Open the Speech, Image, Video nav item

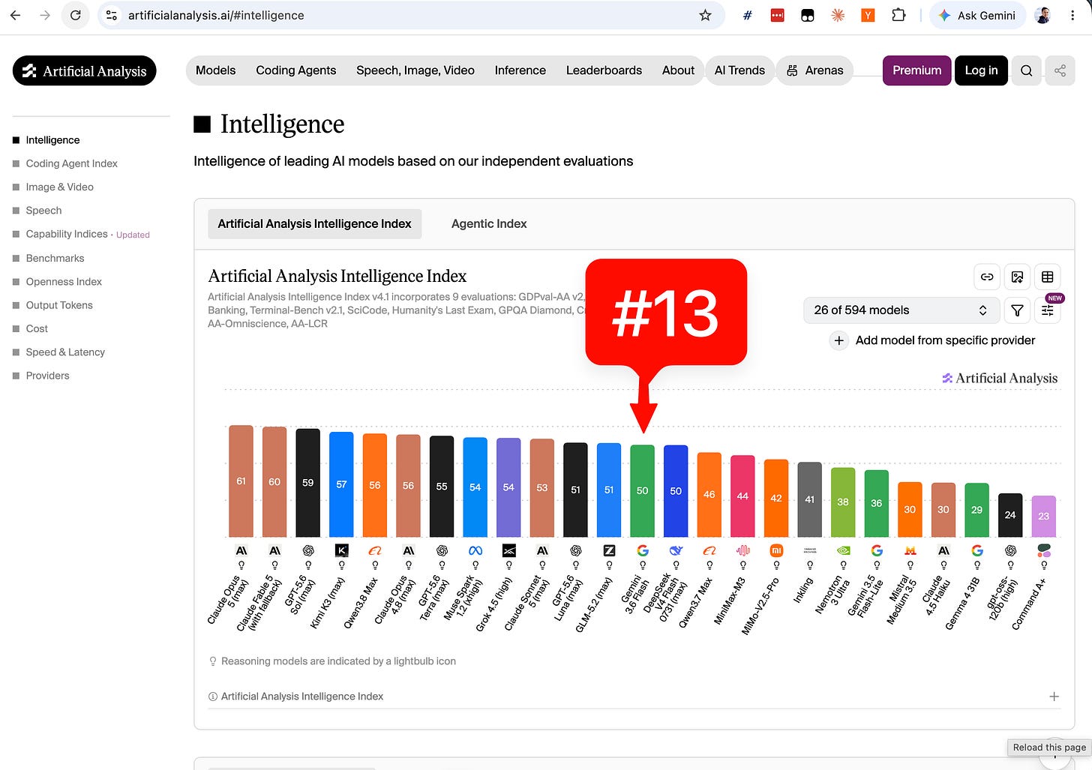415,70
